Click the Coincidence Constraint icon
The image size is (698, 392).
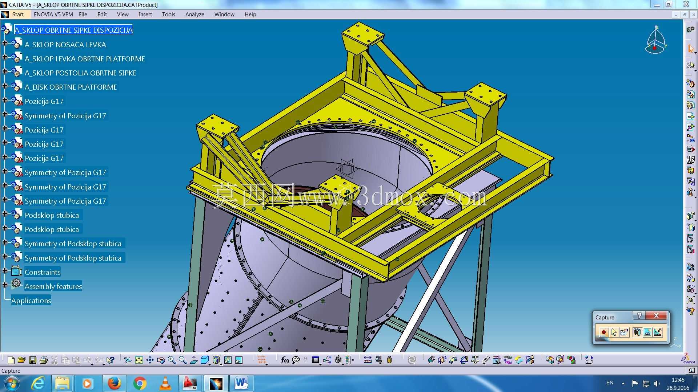432,360
